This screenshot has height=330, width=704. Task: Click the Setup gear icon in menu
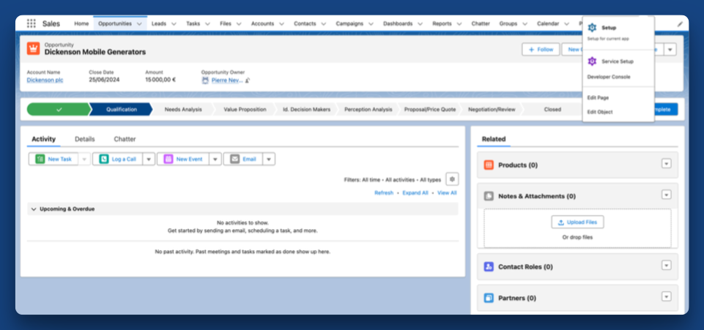point(592,28)
